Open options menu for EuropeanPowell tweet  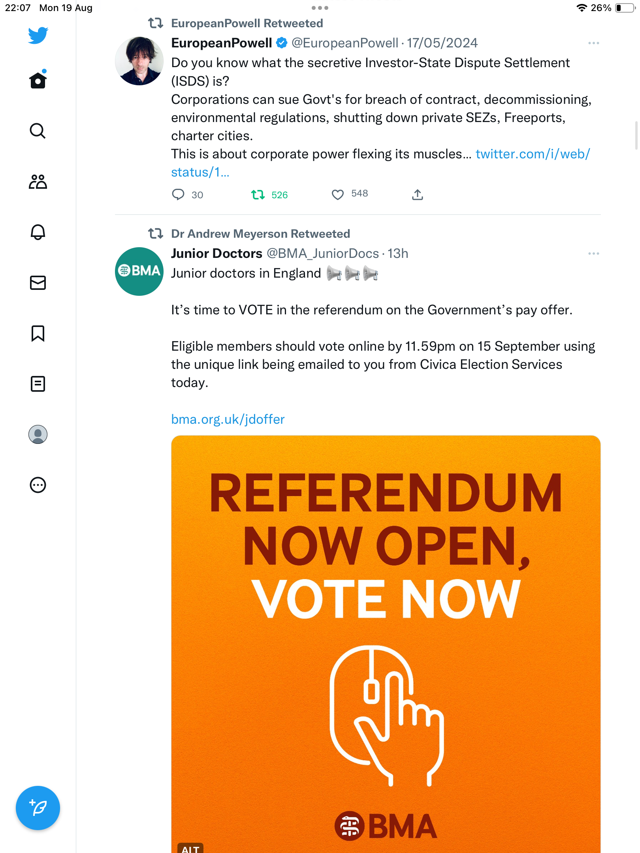594,43
